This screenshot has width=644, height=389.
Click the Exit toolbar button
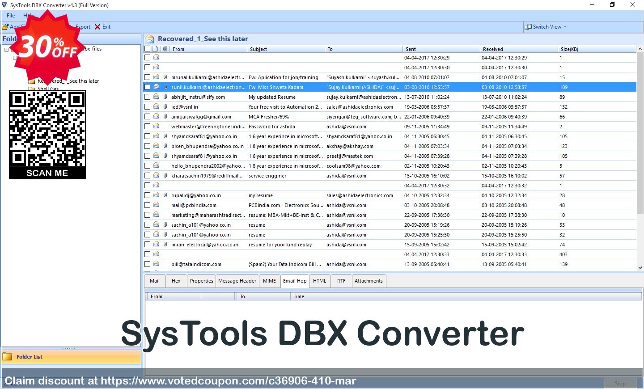pyautogui.click(x=102, y=27)
